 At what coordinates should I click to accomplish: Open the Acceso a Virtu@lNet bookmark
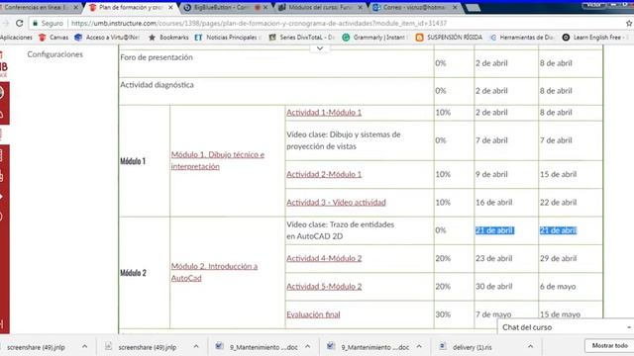[x=107, y=38]
